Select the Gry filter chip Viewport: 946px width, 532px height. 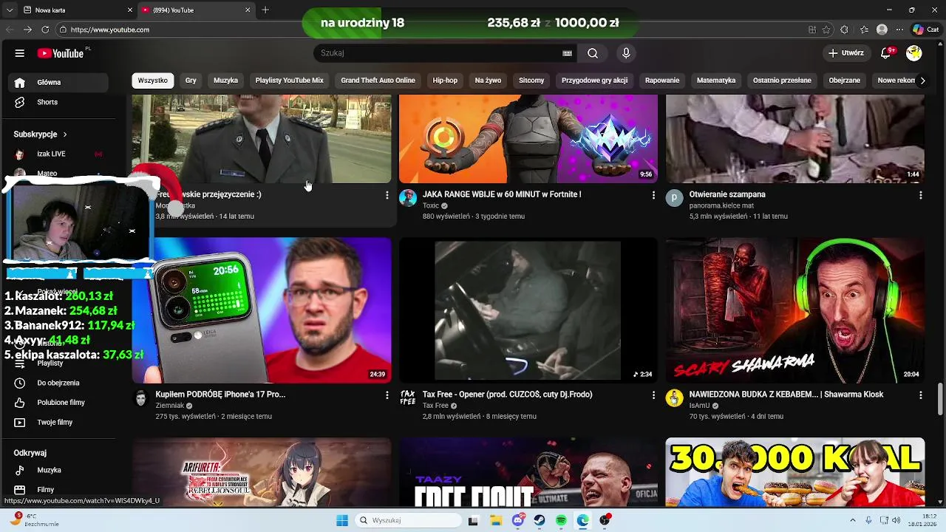(191, 81)
